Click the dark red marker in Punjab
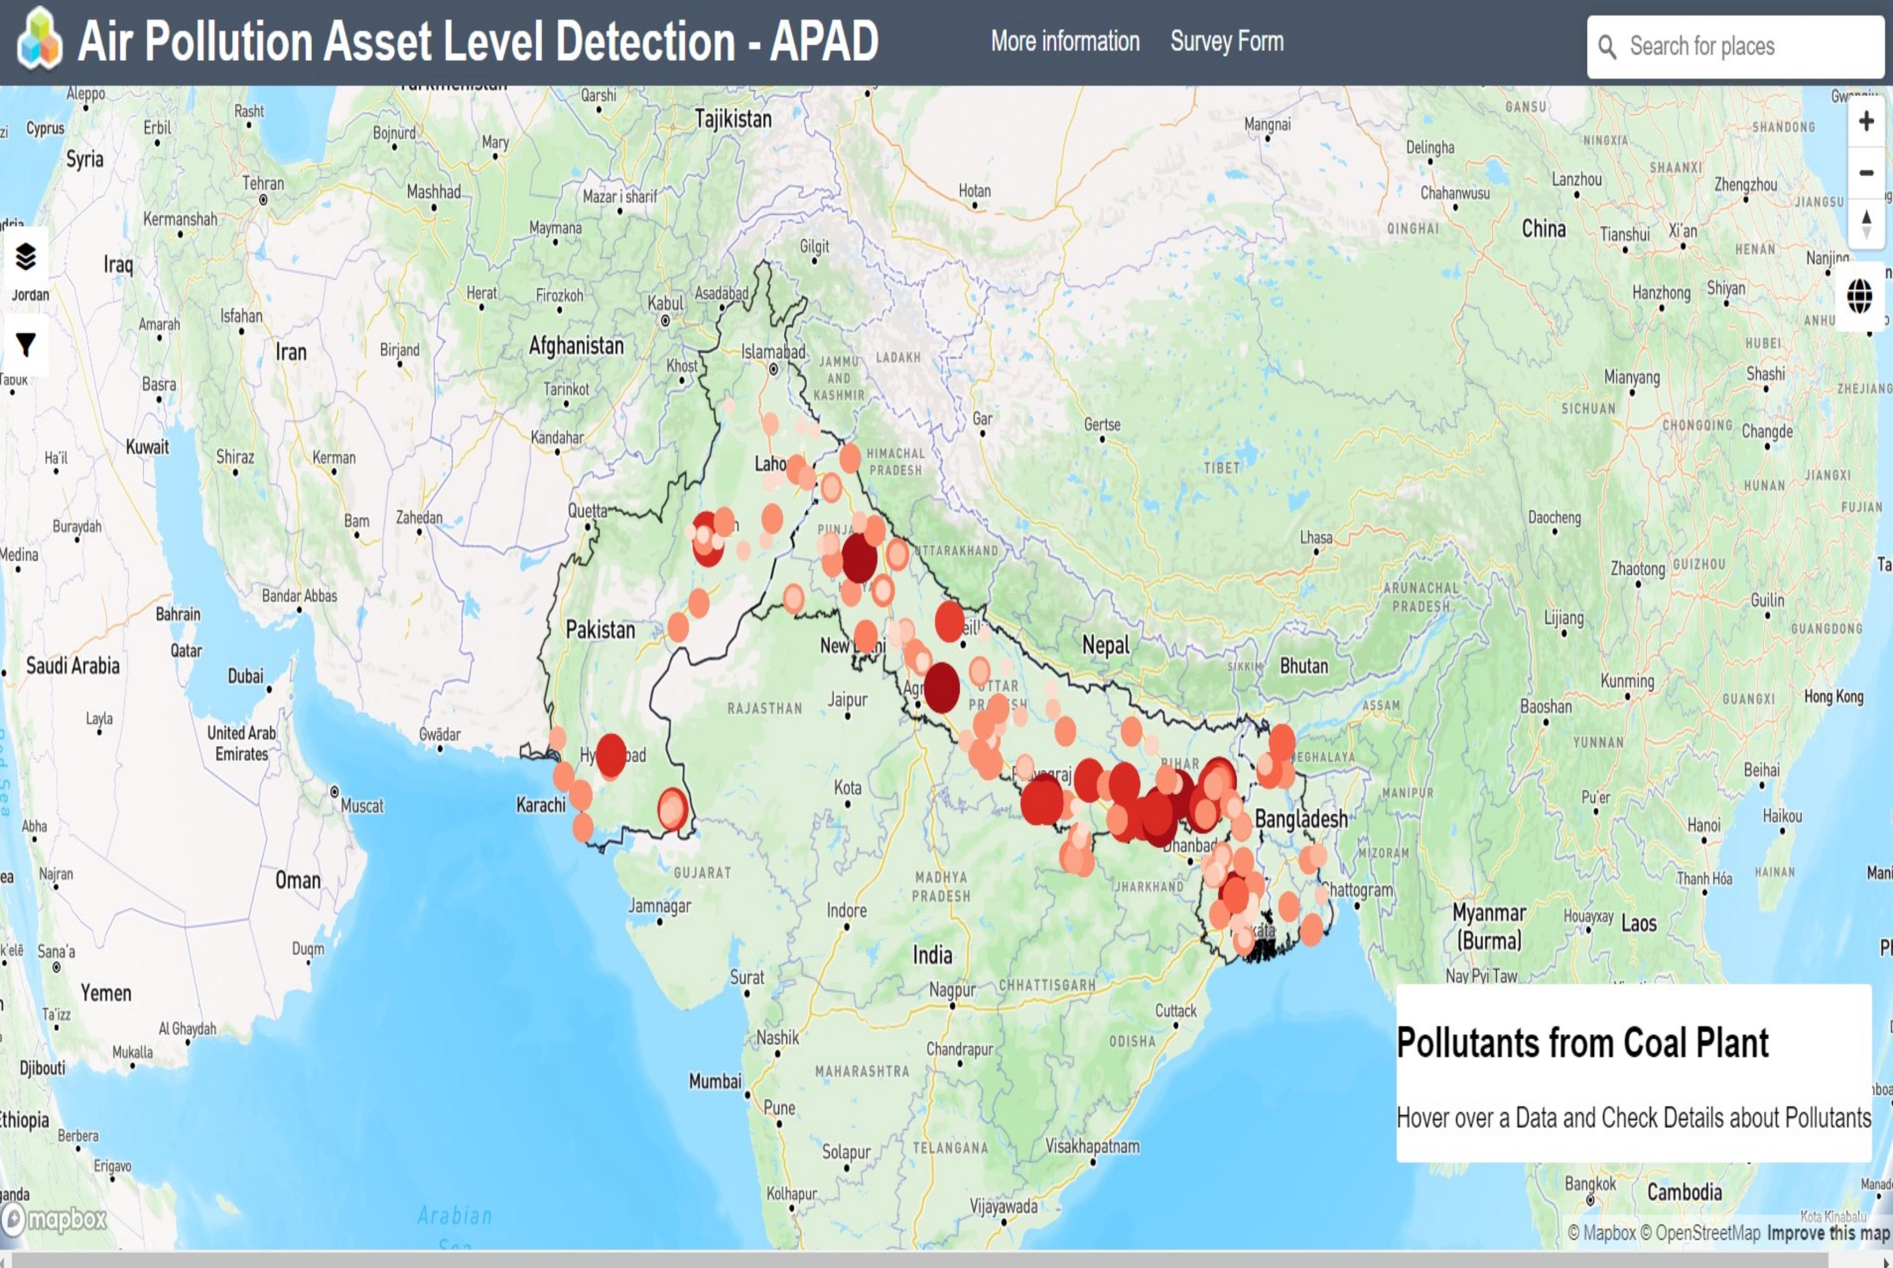The width and height of the screenshot is (1893, 1268). 859,557
